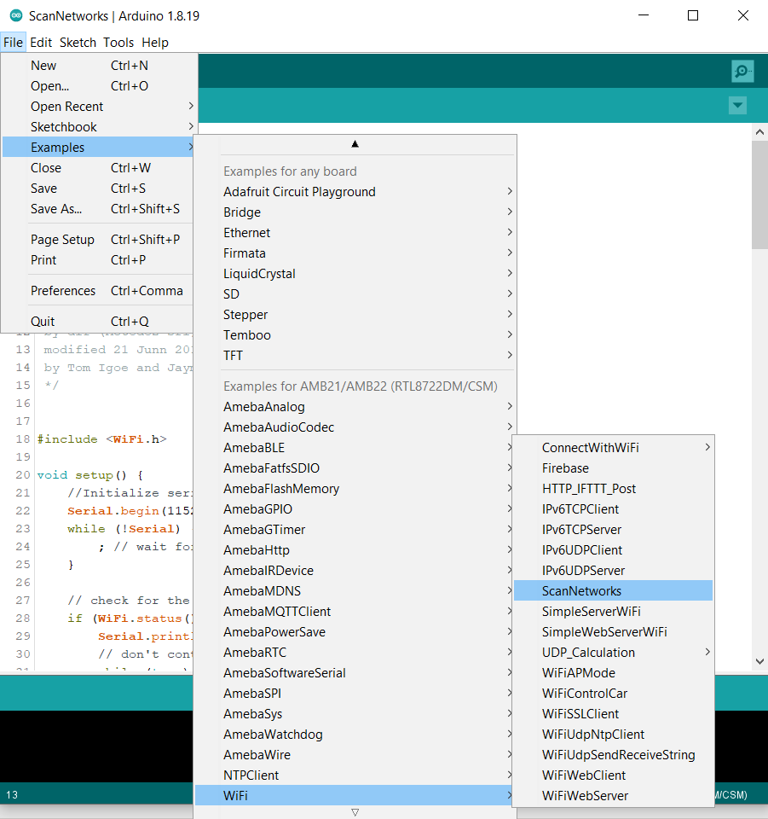Image resolution: width=768 pixels, height=819 pixels.
Task: Click the editor vertical scrollbar thumb
Action: coord(759,195)
